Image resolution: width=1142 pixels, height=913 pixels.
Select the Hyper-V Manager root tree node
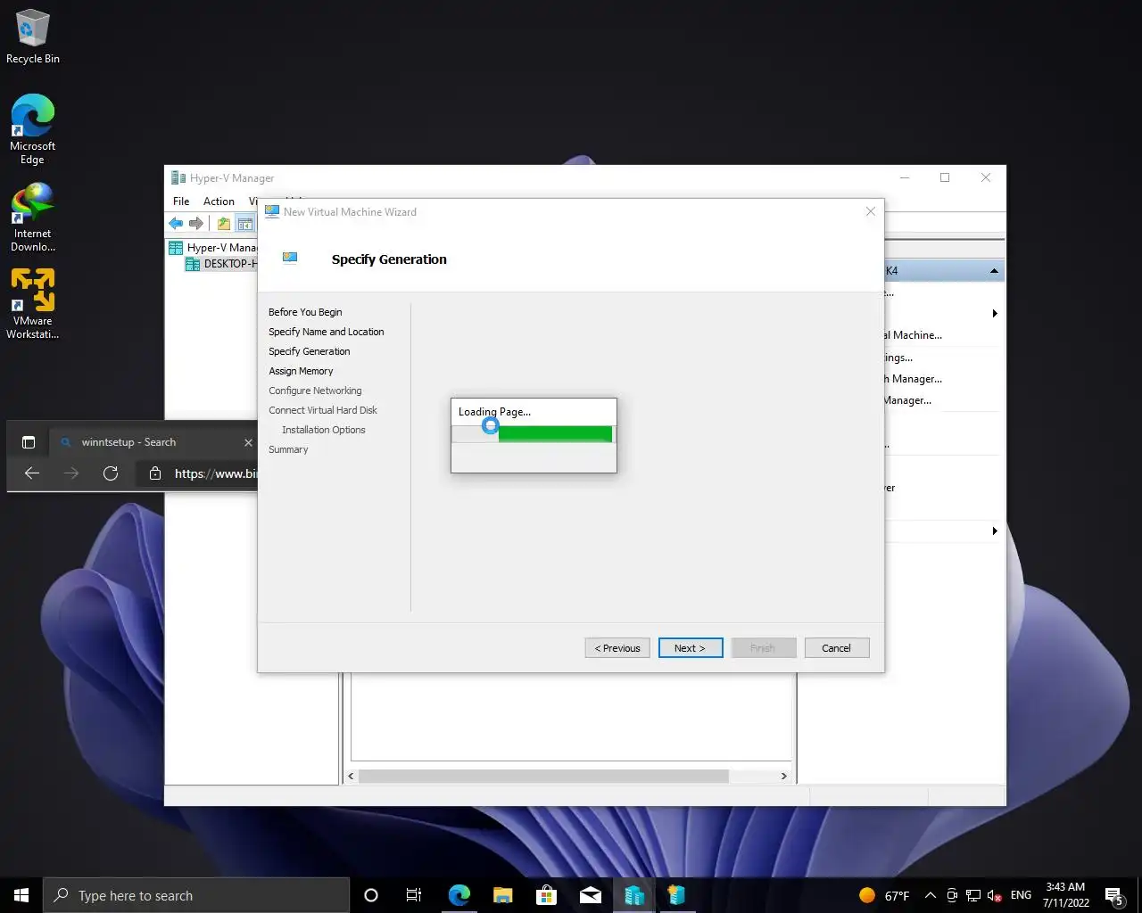(213, 248)
